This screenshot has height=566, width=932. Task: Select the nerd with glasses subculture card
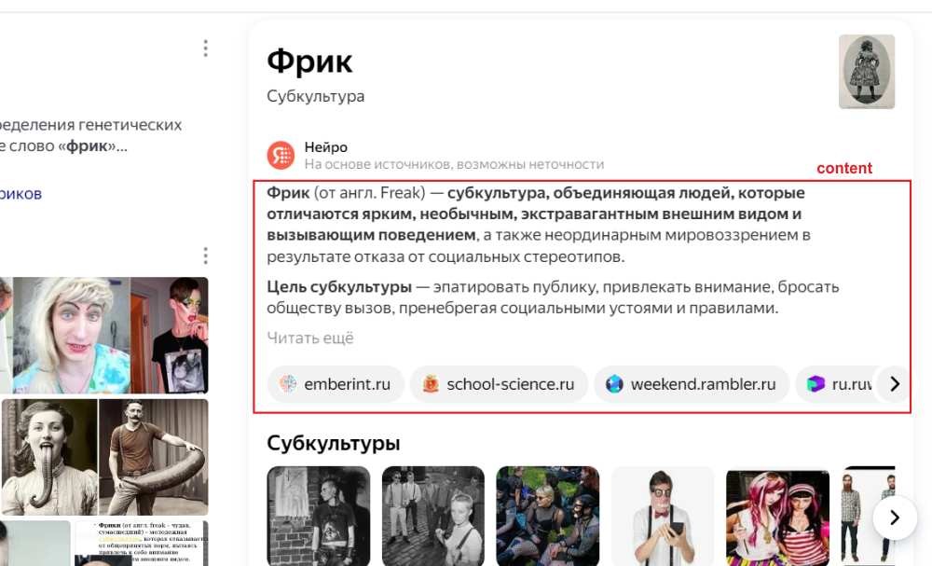point(663,516)
